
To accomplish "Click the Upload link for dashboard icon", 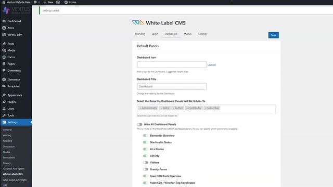I will [212, 64].
